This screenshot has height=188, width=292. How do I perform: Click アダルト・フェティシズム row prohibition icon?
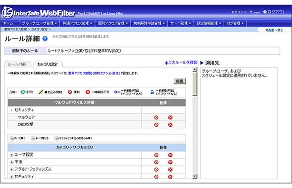(x=156, y=169)
